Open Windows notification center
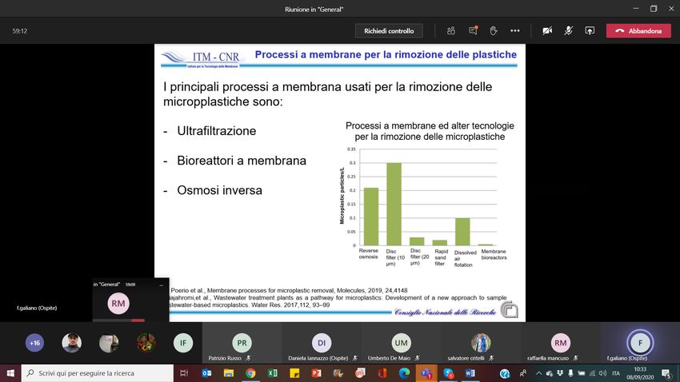This screenshot has width=680, height=382. click(x=666, y=373)
